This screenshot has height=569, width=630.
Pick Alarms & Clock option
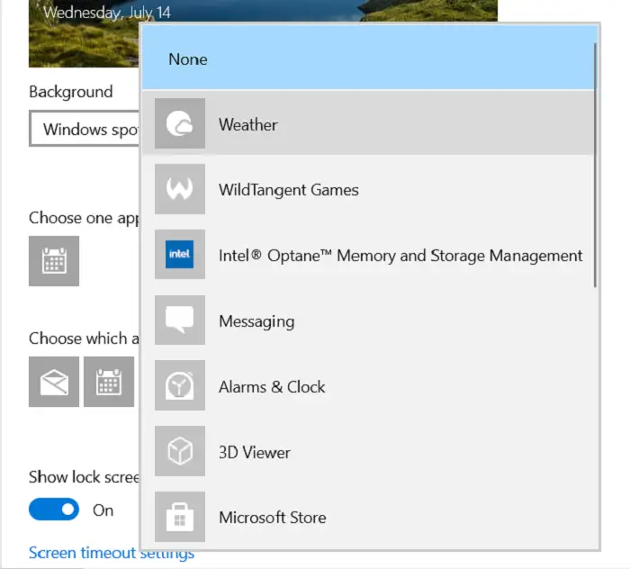[367, 385]
